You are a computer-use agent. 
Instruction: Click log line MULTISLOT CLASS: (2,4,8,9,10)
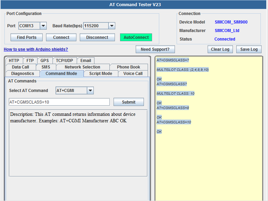183,70
